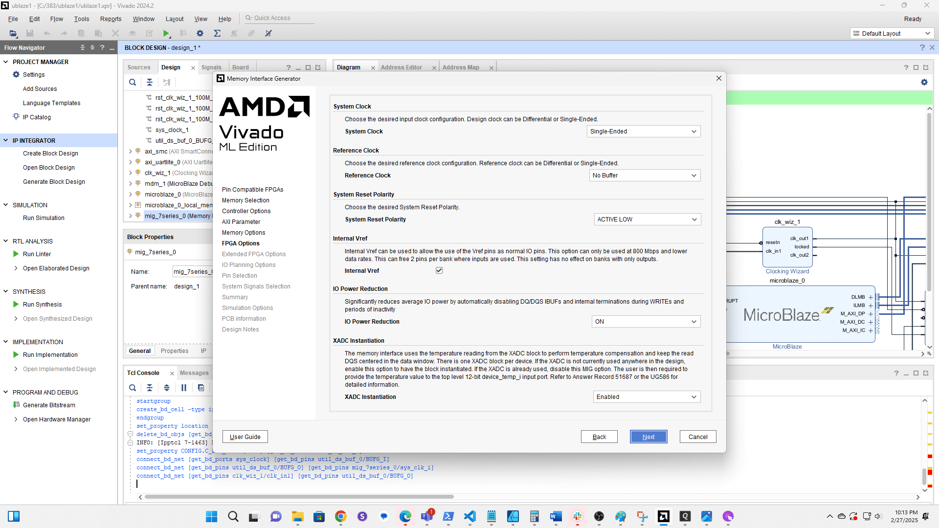Open the Flow menu
The width and height of the screenshot is (939, 528).
pyautogui.click(x=56, y=19)
